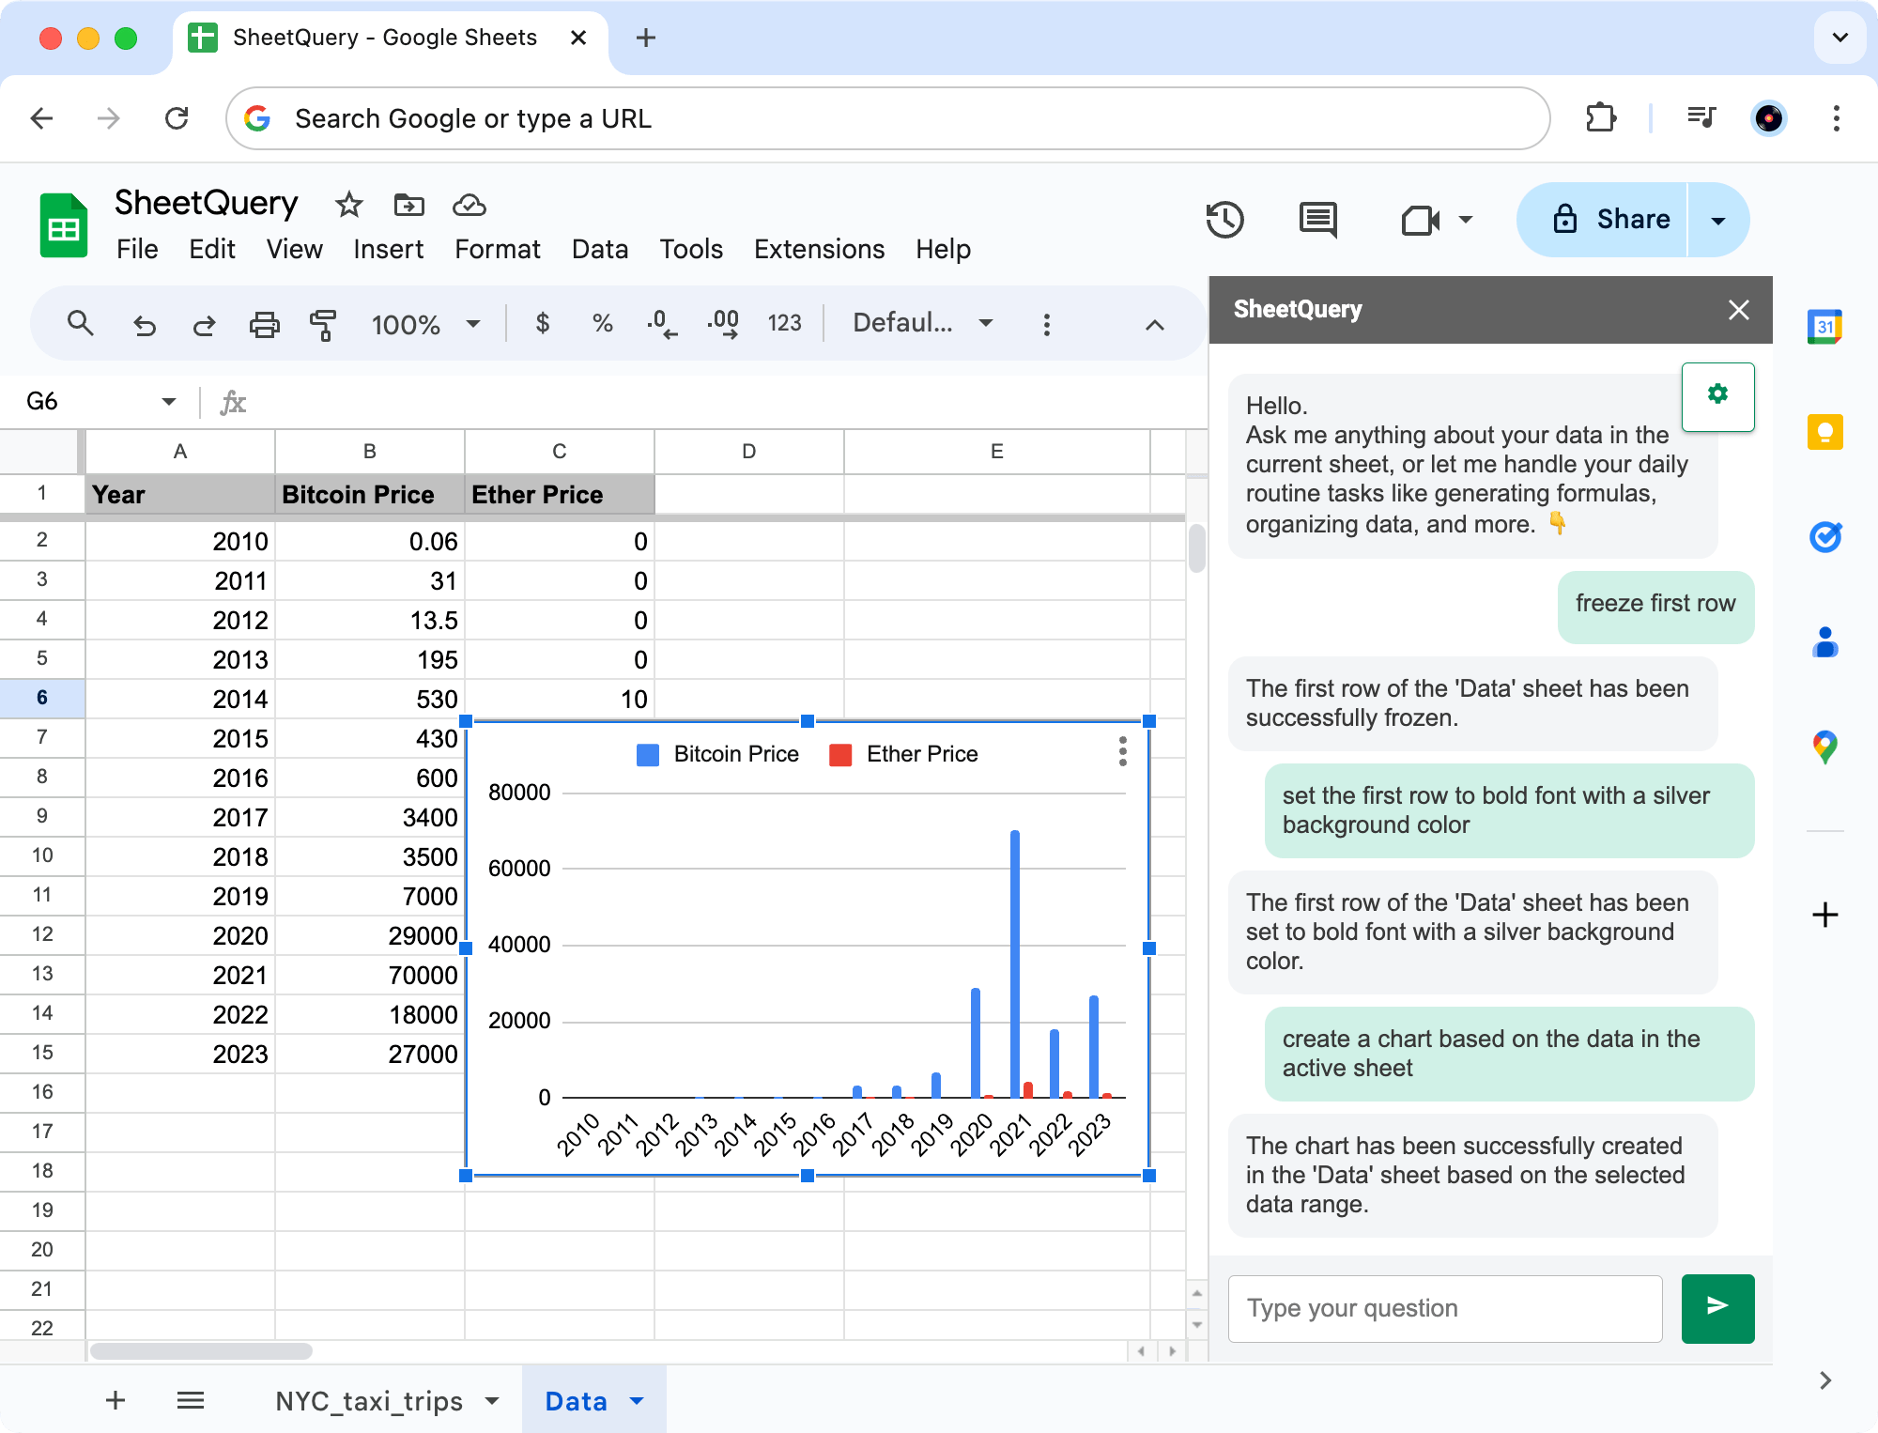Add a new sheet plus button
Screen dimensions: 1878x1433
point(115,1401)
